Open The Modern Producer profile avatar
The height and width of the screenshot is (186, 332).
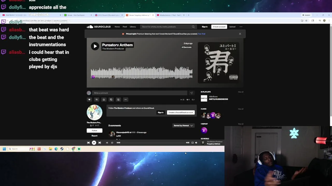(94, 112)
